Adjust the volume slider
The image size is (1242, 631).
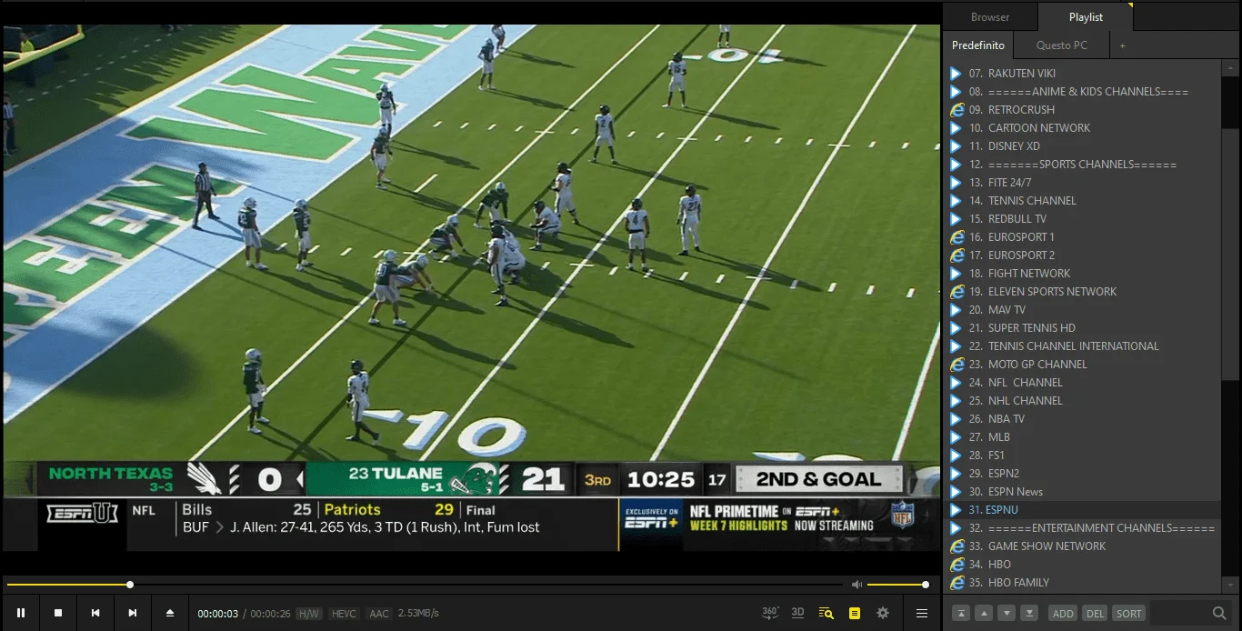(x=896, y=585)
